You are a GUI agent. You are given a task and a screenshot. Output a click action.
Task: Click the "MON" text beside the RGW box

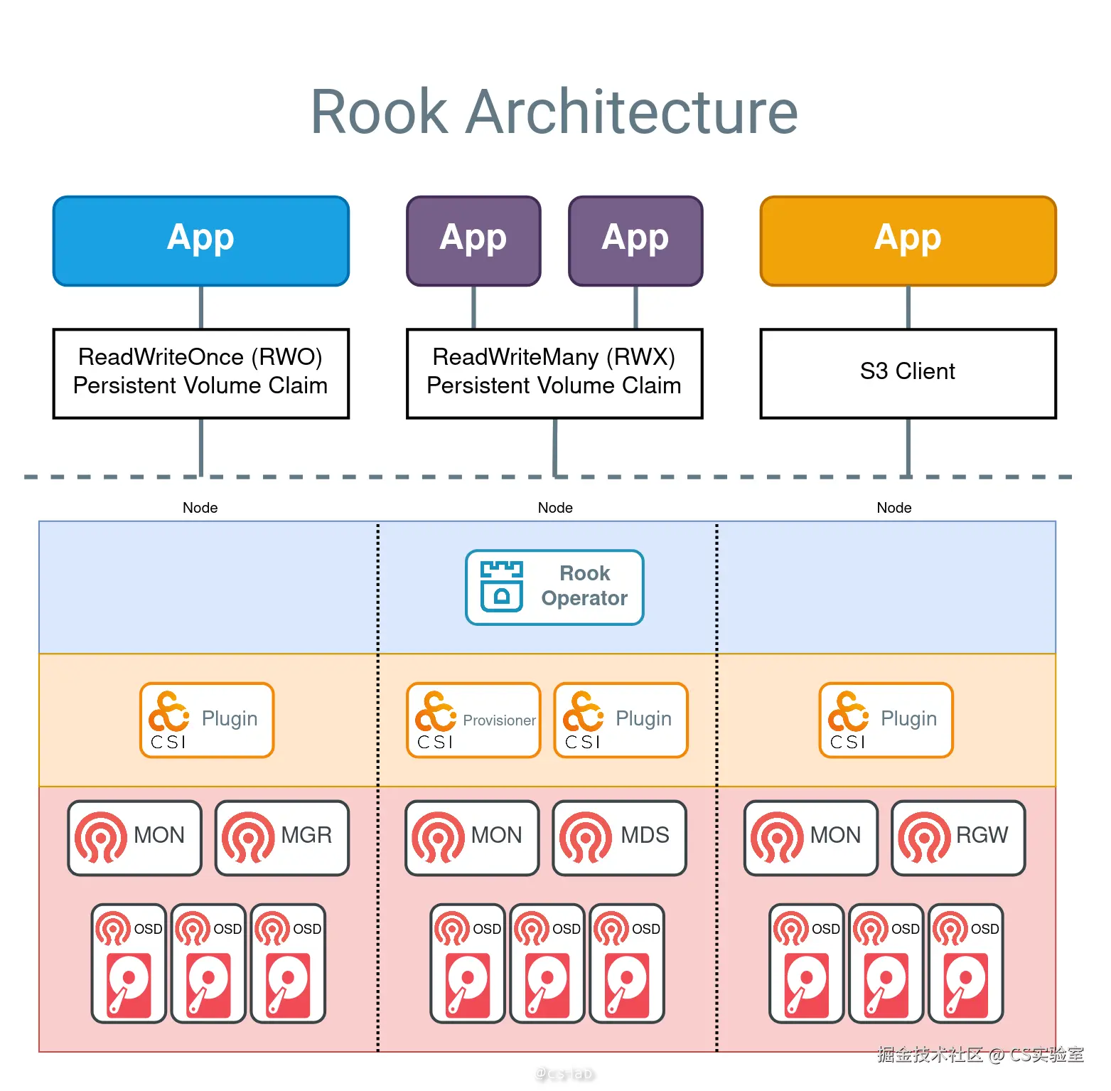[x=835, y=835]
